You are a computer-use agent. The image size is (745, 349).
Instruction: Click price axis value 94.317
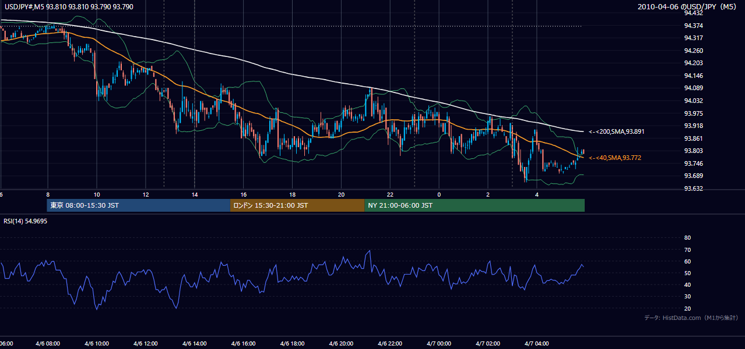(694, 38)
